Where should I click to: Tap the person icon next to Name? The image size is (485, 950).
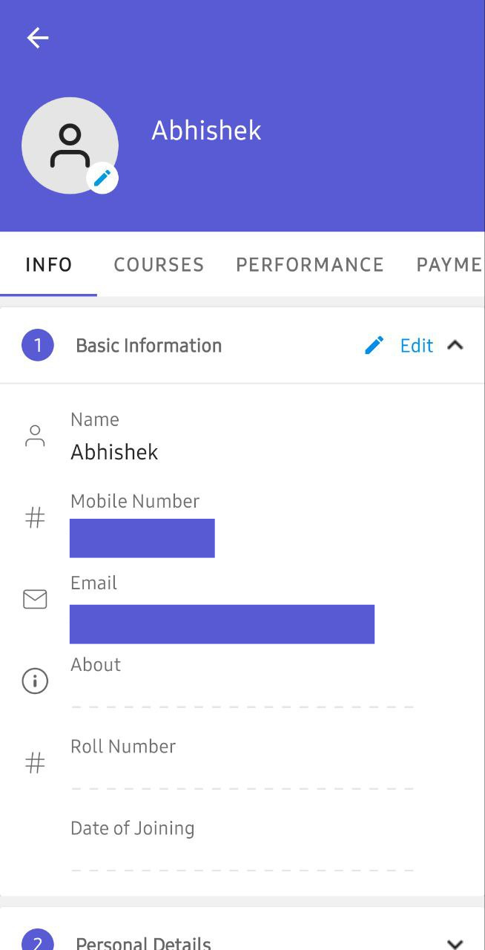point(35,436)
